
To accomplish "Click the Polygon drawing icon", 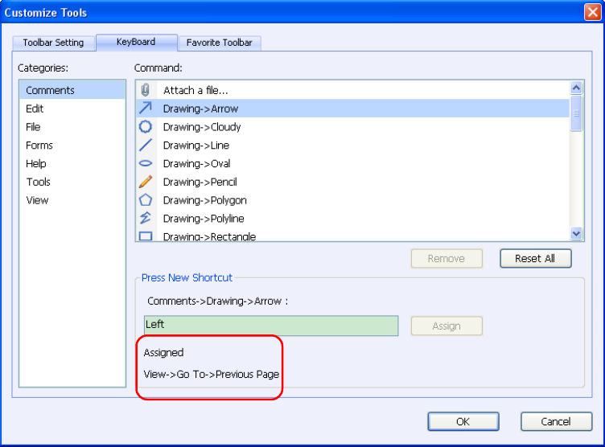I will coord(145,199).
